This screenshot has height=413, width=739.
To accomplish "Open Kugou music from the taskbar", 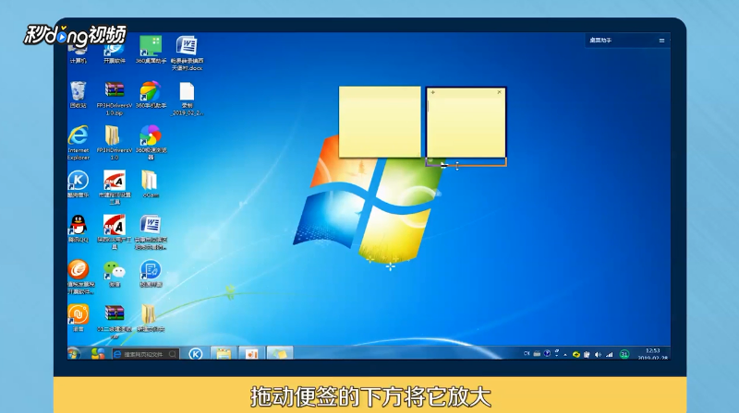I will click(196, 354).
